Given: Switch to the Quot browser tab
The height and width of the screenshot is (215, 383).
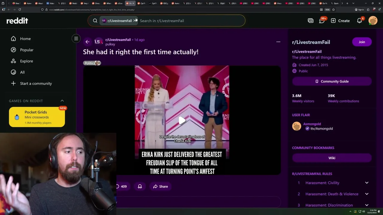Looking at the screenshot, I should pyautogui.click(x=335, y=3).
